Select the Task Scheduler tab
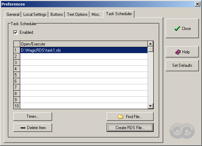Image resolution: width=202 pixels, height=146 pixels. (119, 14)
